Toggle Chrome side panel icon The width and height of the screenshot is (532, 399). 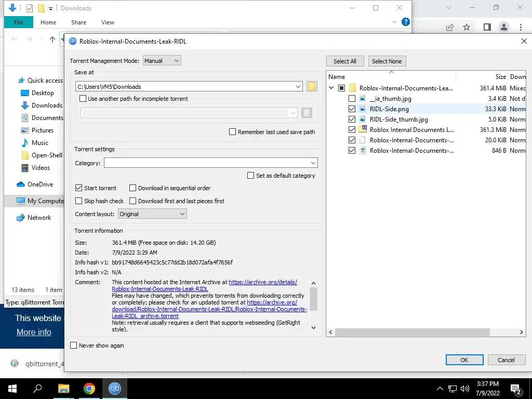point(487,27)
